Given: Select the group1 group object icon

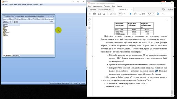Looking at the screenshot, I should (x=4, y=32).
